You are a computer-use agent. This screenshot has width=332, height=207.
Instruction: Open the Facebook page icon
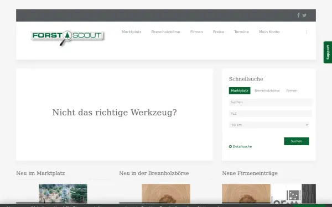[298, 15]
